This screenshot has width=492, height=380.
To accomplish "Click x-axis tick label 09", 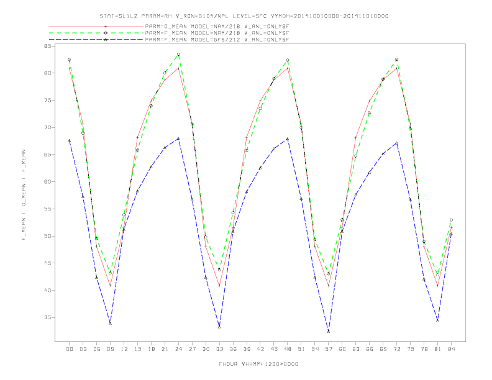I will (x=111, y=349).
